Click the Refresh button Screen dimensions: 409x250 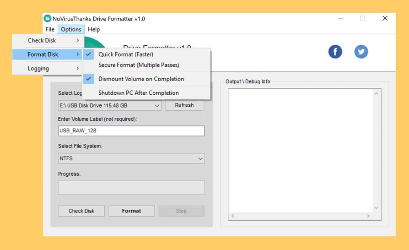coord(184,105)
